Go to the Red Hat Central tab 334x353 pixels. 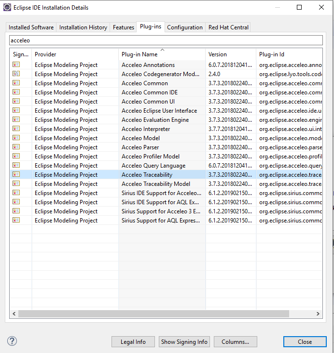(228, 27)
